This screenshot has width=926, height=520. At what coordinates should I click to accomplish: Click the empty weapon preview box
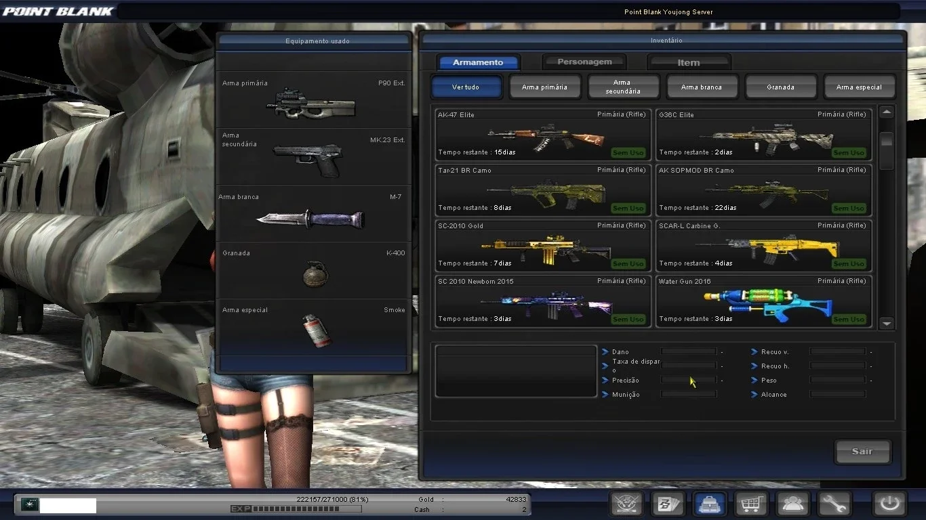516,371
